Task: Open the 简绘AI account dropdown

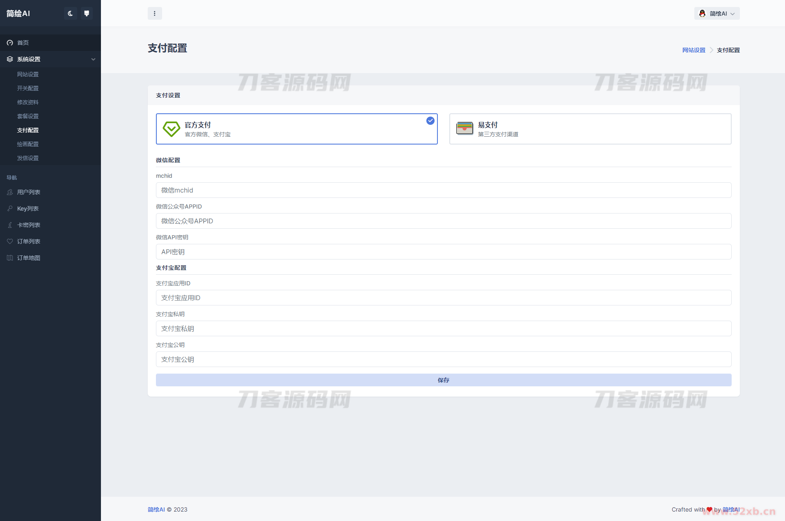Action: pos(717,14)
